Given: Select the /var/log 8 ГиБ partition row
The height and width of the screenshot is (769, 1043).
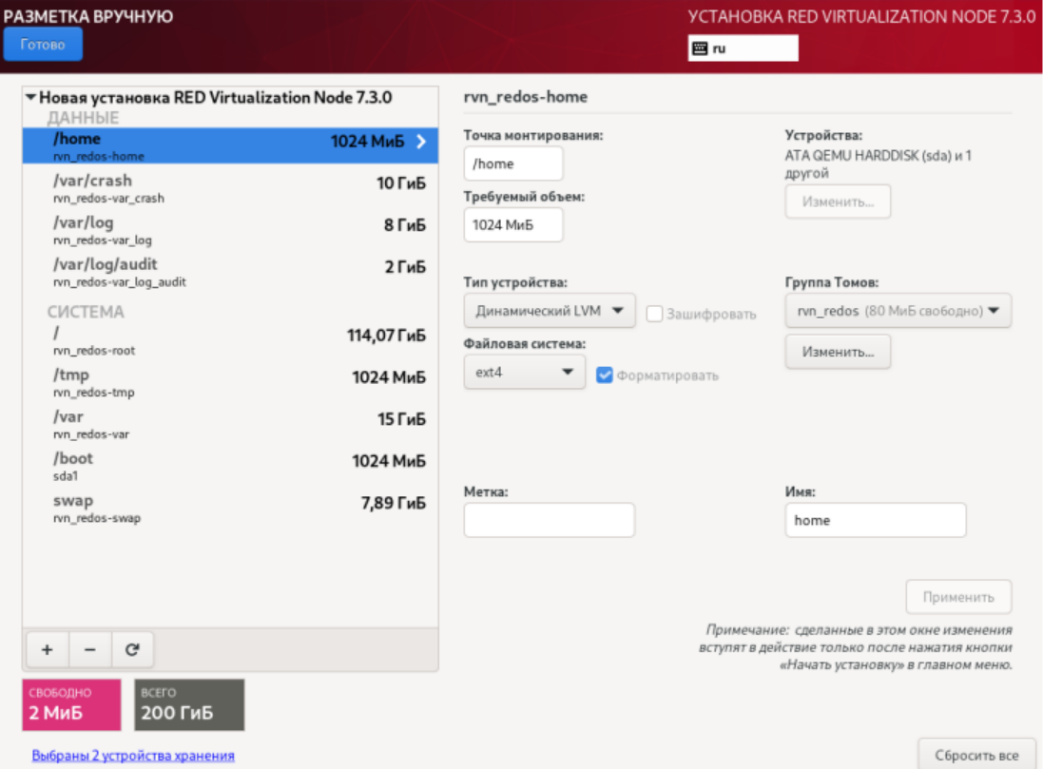Looking at the screenshot, I should coord(230,229).
